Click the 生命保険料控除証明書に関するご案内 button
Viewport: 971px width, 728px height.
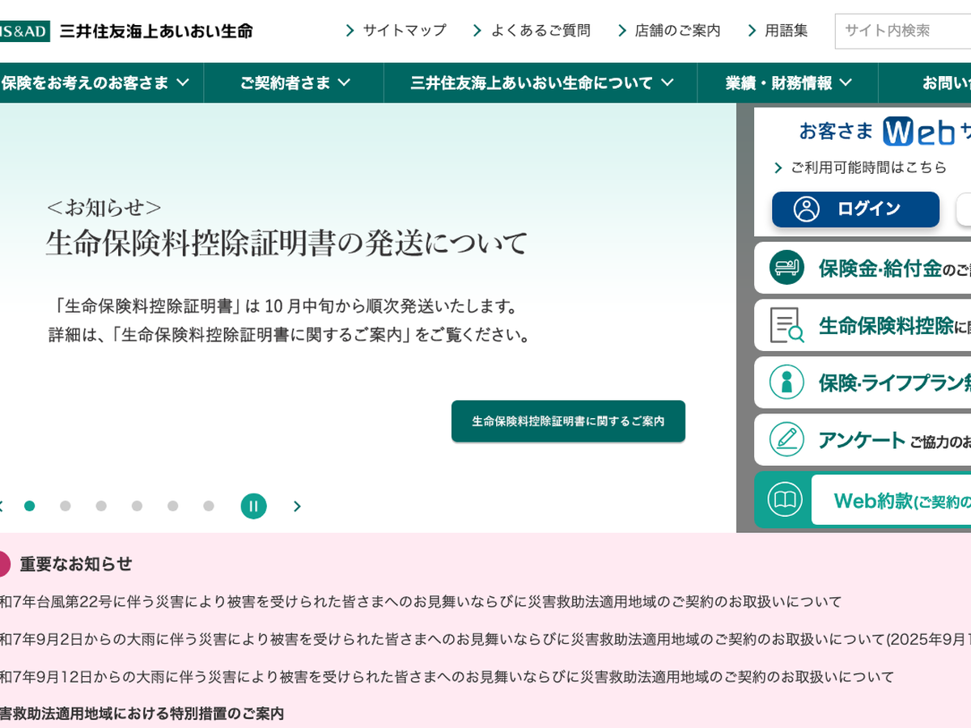pyautogui.click(x=568, y=421)
